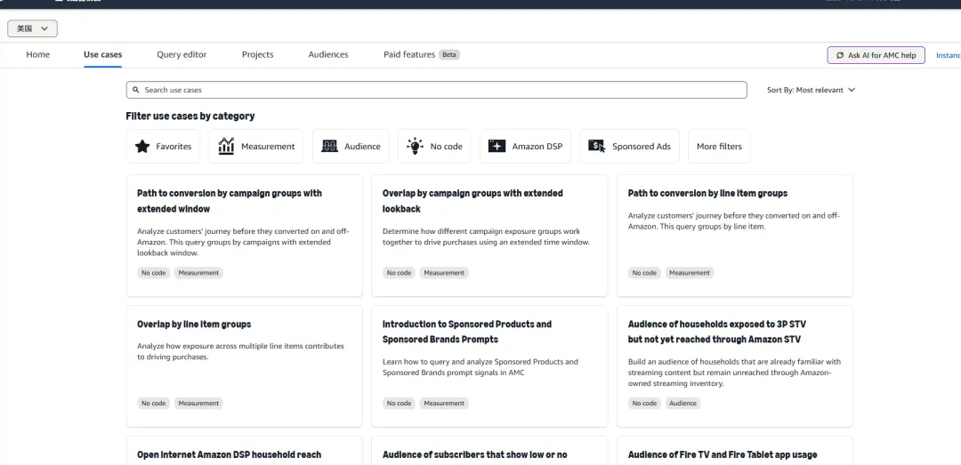961x465 pixels.
Task: Open the Sort By: Most relevant dropdown
Action: pos(811,90)
